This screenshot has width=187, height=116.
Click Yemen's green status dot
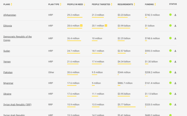170,61
